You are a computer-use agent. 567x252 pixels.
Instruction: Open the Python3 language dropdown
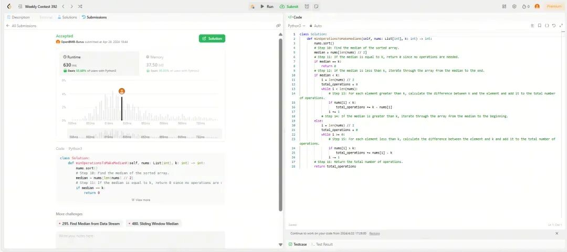[x=297, y=26]
